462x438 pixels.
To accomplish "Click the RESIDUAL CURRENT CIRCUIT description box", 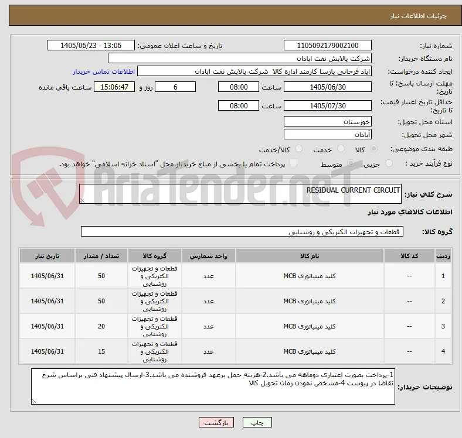I will (240, 194).
